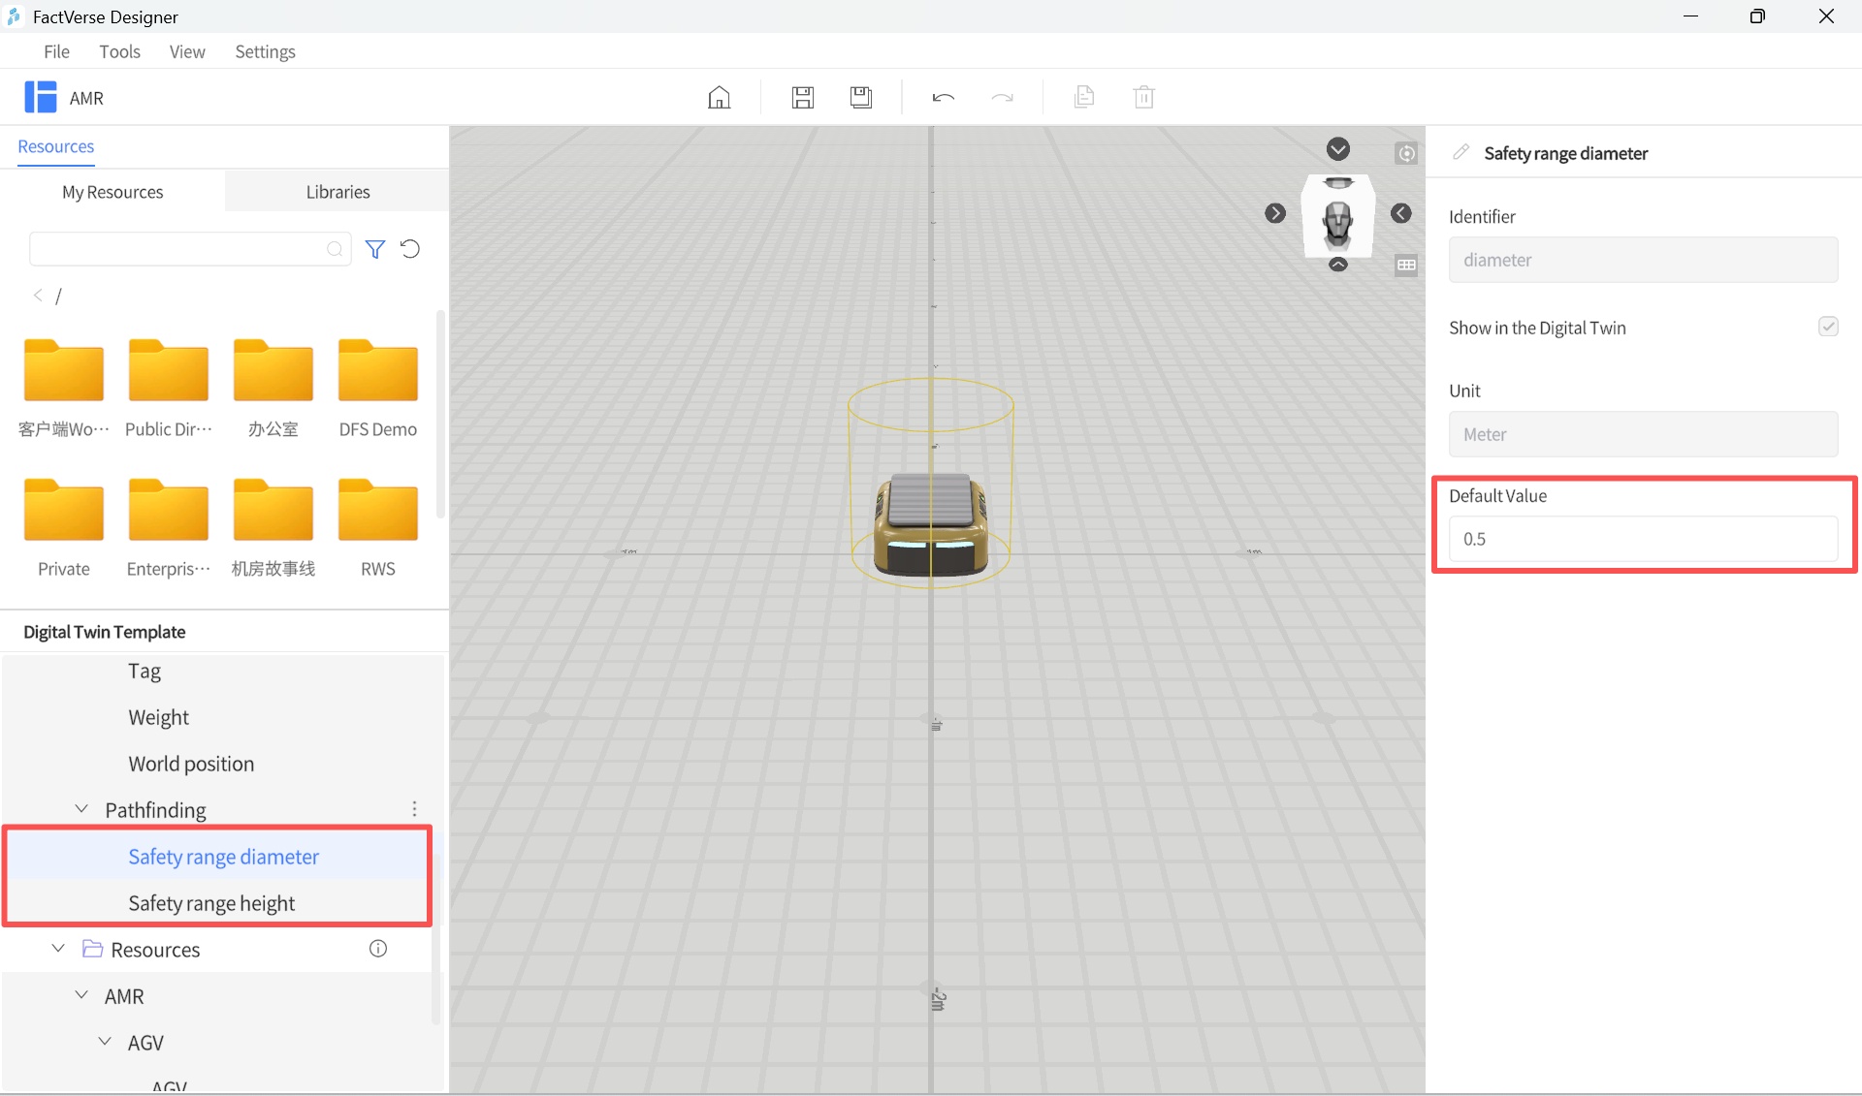Image resolution: width=1862 pixels, height=1096 pixels.
Task: Click the Save icon in the toolbar
Action: (x=803, y=97)
